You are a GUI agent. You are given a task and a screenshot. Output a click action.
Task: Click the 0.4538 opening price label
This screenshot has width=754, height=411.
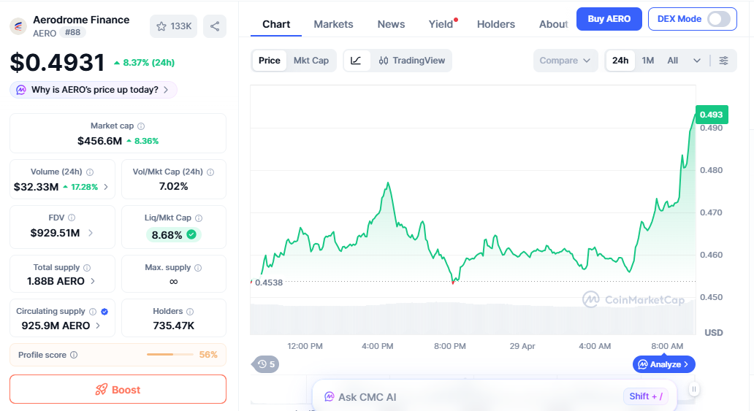coord(268,283)
